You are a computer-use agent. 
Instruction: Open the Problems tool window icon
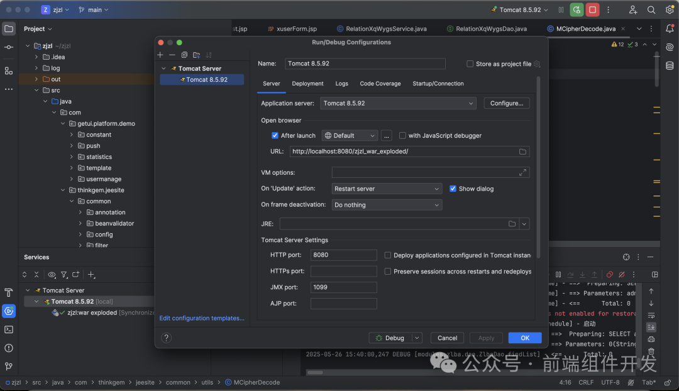[9, 348]
